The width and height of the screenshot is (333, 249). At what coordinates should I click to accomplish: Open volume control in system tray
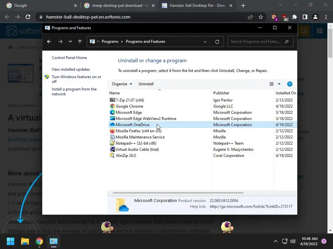(x=293, y=241)
